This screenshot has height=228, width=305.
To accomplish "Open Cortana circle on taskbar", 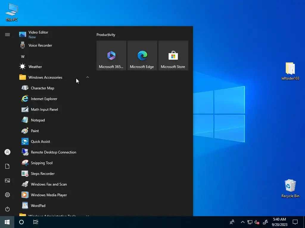I will point(21,222).
